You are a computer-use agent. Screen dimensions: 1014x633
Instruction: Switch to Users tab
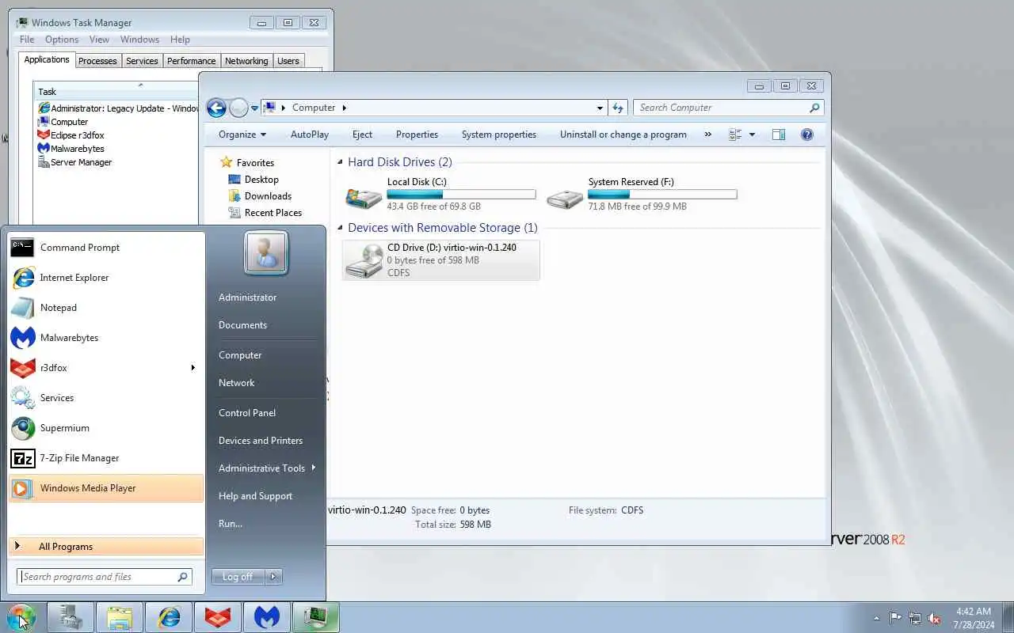pyautogui.click(x=288, y=61)
